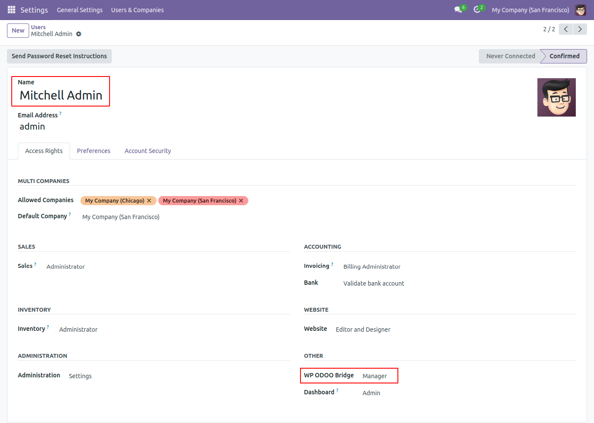Image resolution: width=594 pixels, height=423 pixels.
Task: Open the gear actions menu beside Mitchell Admin
Action: pos(79,34)
